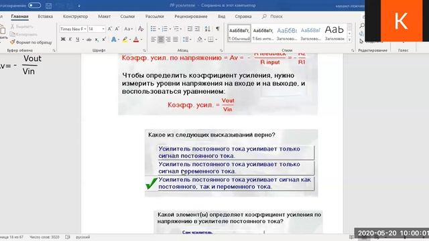Viewport: 429px width, 241px height.
Task: Apply superscript formatting
Action: (x=104, y=39)
